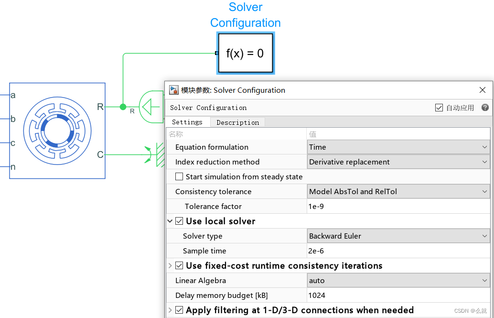Click the Delay memory budget [kB] label
Screen dimensions: 494x318
coord(222,296)
